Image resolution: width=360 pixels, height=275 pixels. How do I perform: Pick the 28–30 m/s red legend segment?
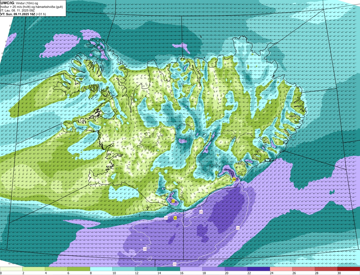coord(326,269)
